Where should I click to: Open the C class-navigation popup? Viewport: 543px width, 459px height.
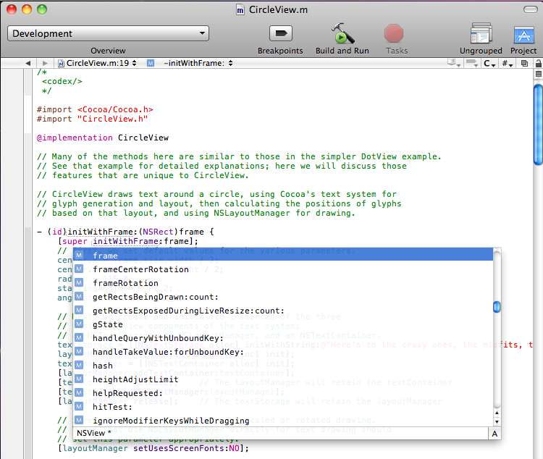point(490,64)
